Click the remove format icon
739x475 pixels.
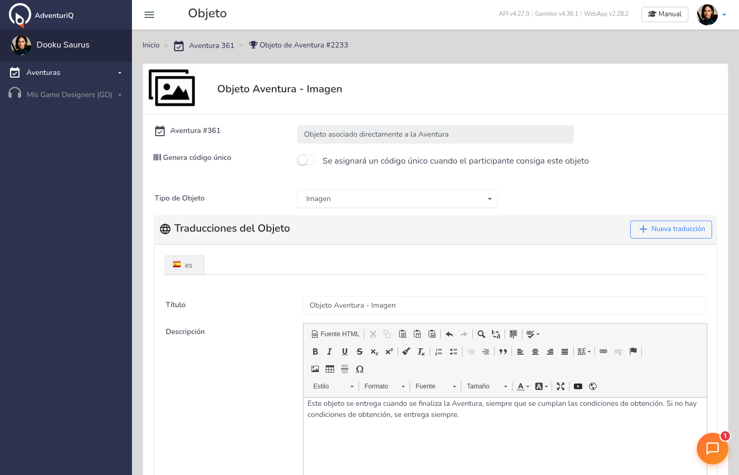click(421, 351)
